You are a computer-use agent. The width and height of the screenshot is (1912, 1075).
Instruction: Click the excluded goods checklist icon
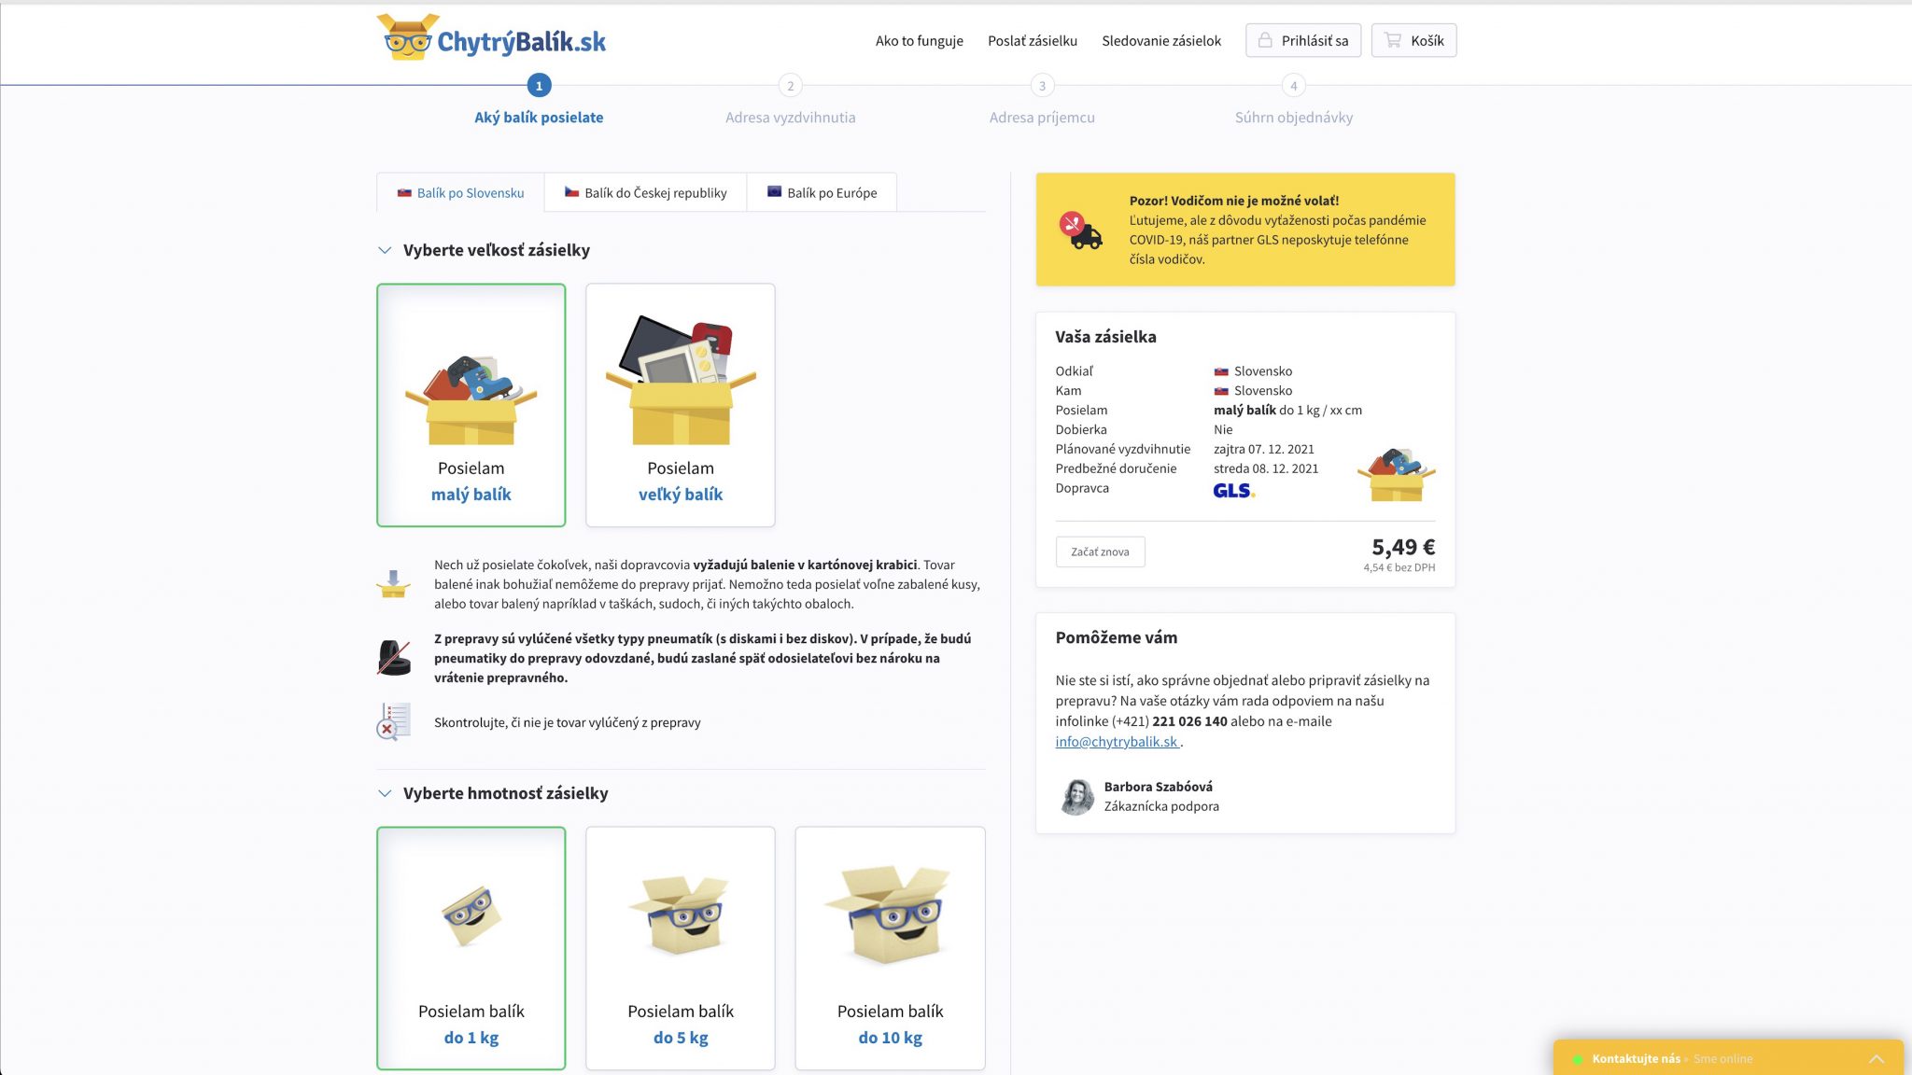[393, 721]
